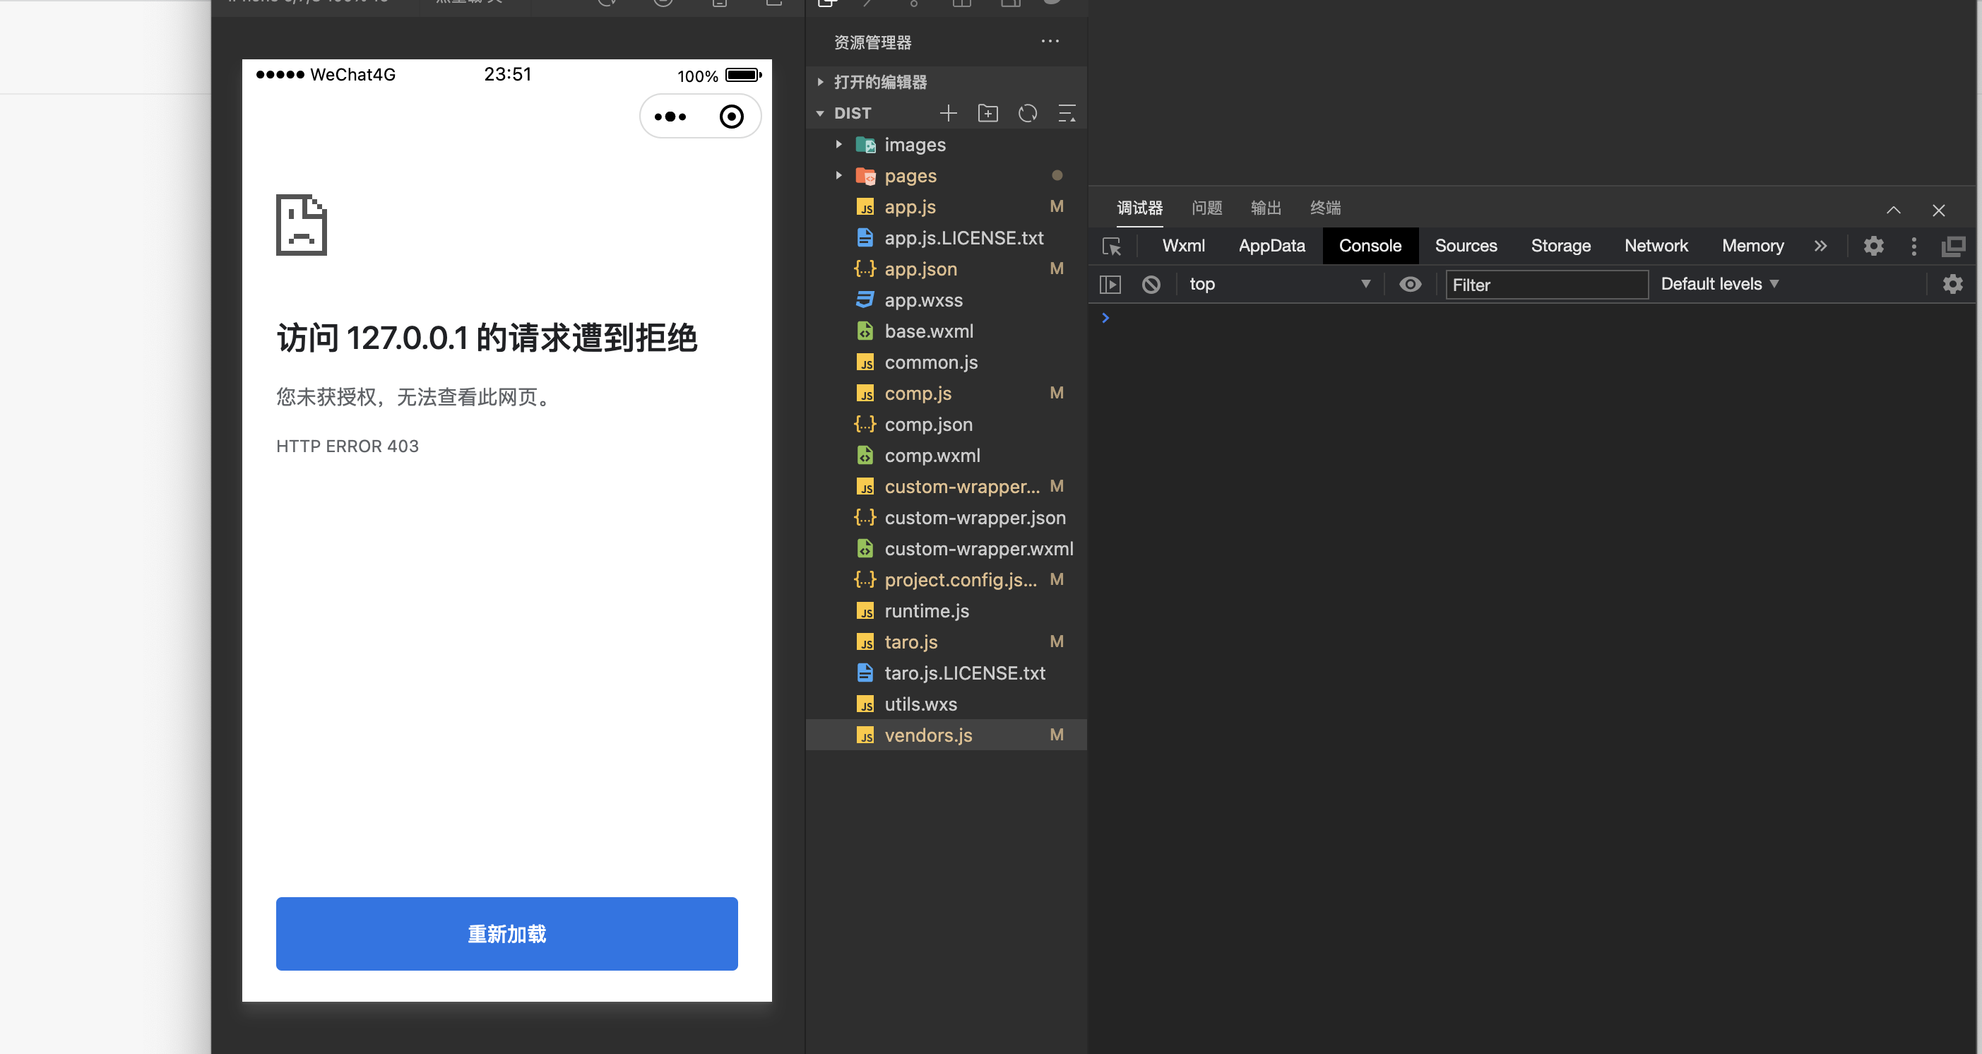Select the Console tab
The image size is (1982, 1054).
1370,246
